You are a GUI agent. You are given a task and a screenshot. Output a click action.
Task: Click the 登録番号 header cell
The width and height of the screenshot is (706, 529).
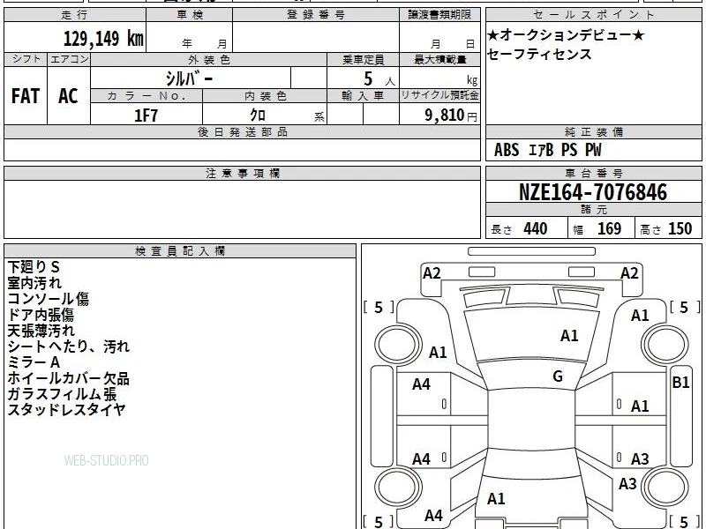click(x=316, y=15)
